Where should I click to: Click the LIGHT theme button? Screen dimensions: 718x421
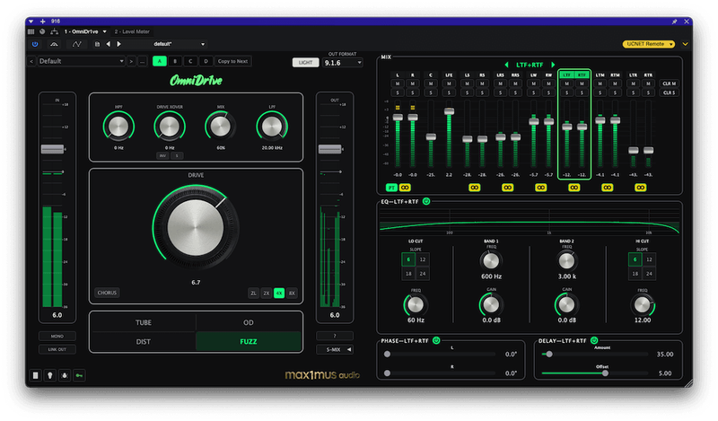coord(305,62)
